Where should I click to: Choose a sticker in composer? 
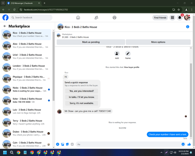point(67,144)
